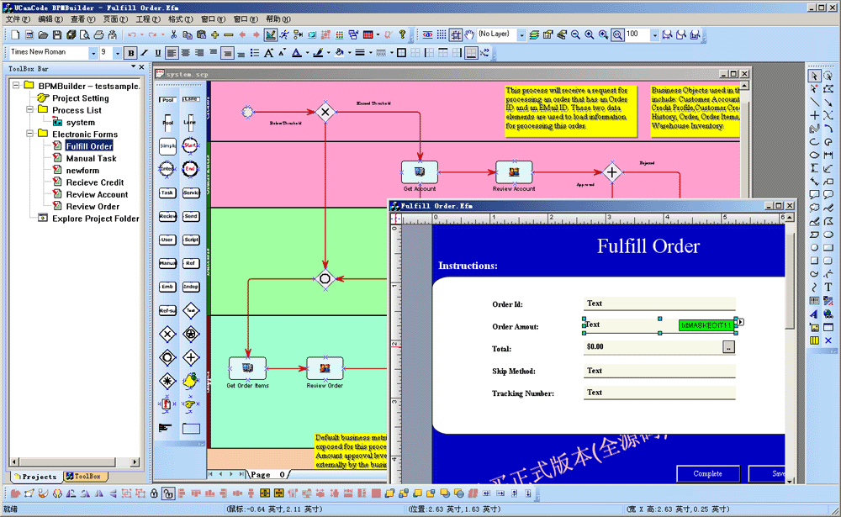
Task: Click the Save icon in the toolbar
Action: tap(57, 35)
